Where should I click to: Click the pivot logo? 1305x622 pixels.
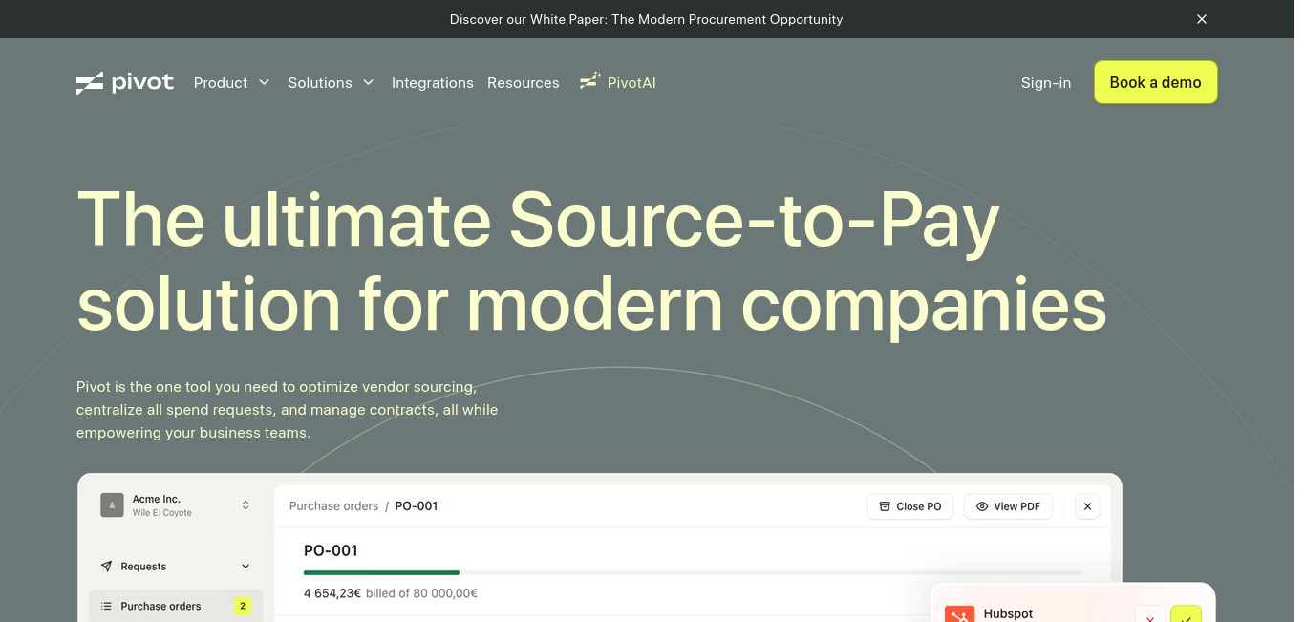tap(125, 83)
